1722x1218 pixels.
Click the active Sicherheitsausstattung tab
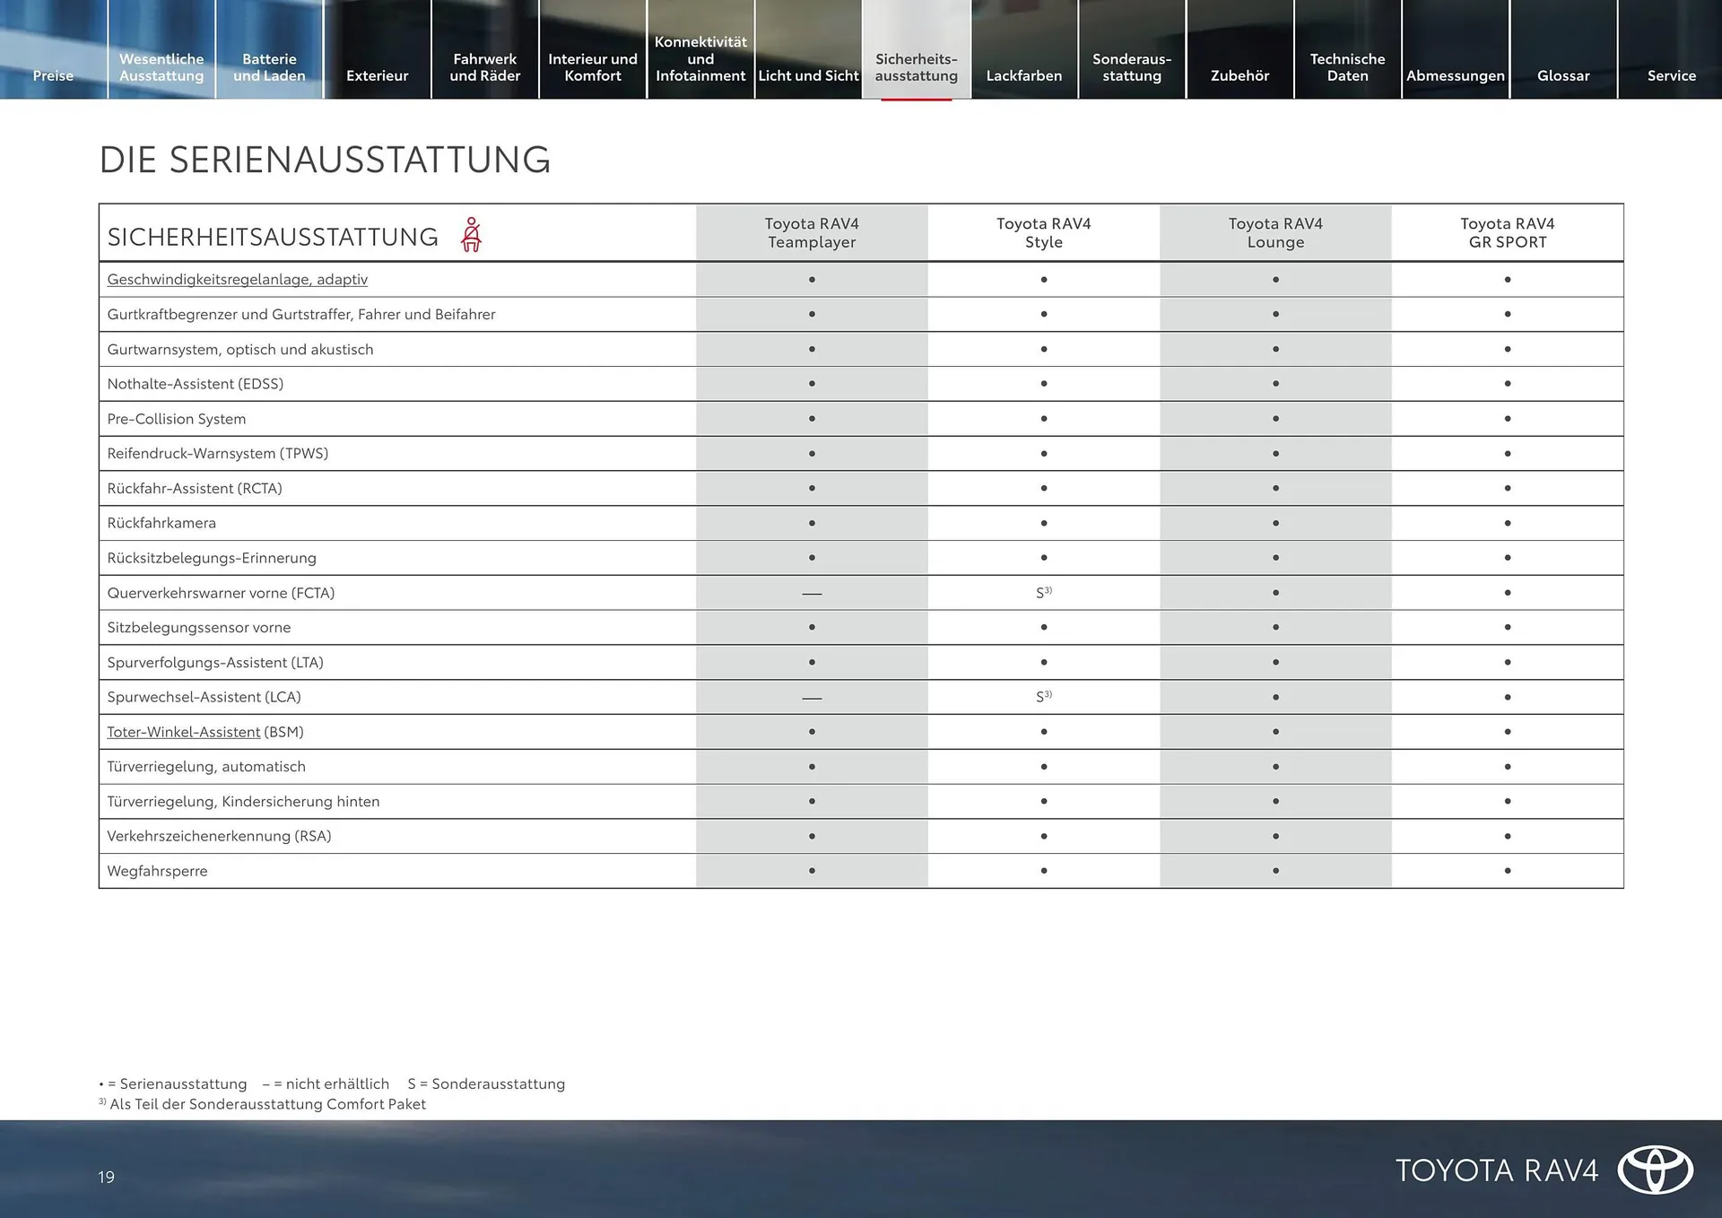(x=916, y=67)
